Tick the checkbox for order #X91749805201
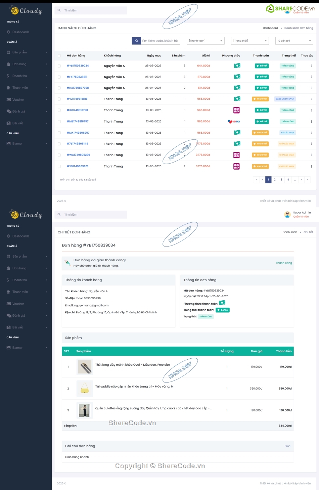This screenshot has width=319, height=490. click(x=59, y=167)
